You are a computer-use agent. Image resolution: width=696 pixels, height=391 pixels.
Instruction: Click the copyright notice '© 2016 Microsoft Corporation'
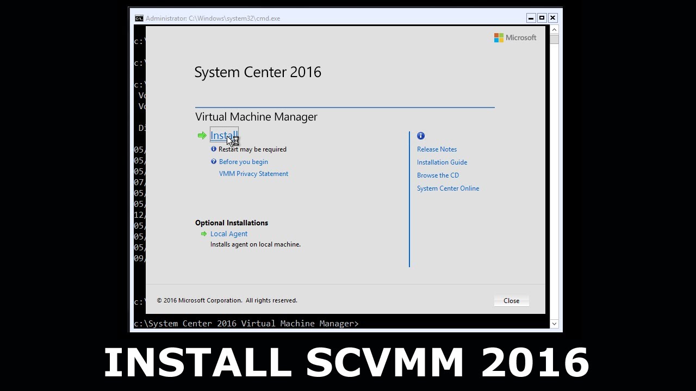[199, 300]
